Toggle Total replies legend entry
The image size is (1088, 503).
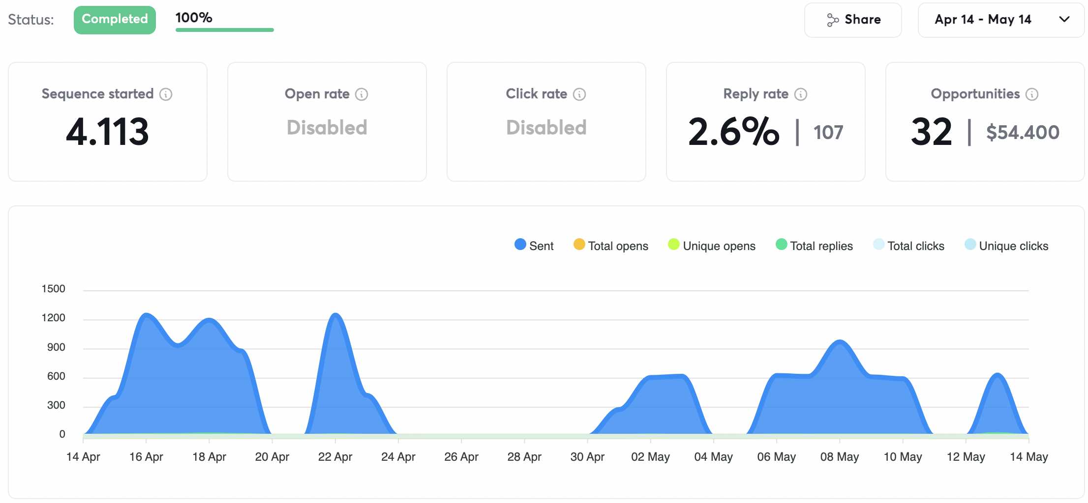pos(814,246)
